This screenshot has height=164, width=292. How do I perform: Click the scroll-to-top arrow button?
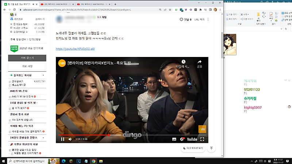(x=212, y=148)
